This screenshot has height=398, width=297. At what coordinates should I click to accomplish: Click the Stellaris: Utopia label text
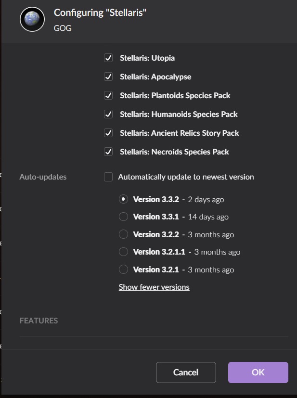click(x=147, y=58)
